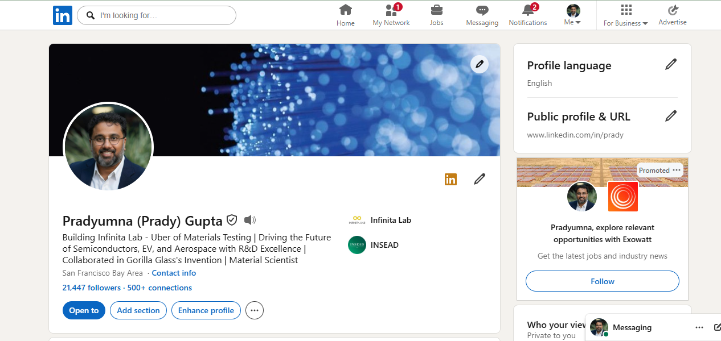The width and height of the screenshot is (721, 341).
Task: Click the INSEAD green logo
Action: [x=357, y=245]
